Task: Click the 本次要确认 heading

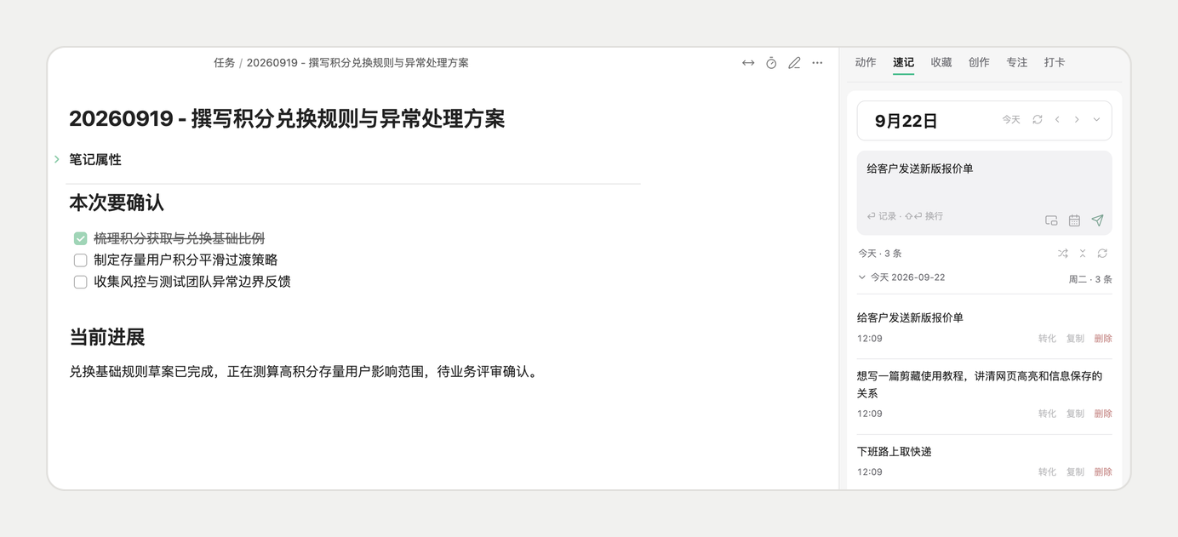Action: tap(117, 203)
